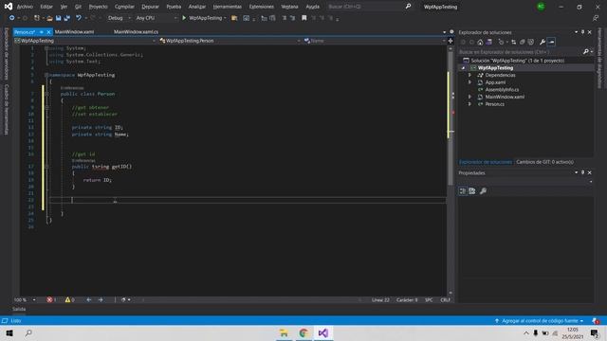This screenshot has width=607, height=341.
Task: Open the Depurar menu
Action: tap(150, 7)
